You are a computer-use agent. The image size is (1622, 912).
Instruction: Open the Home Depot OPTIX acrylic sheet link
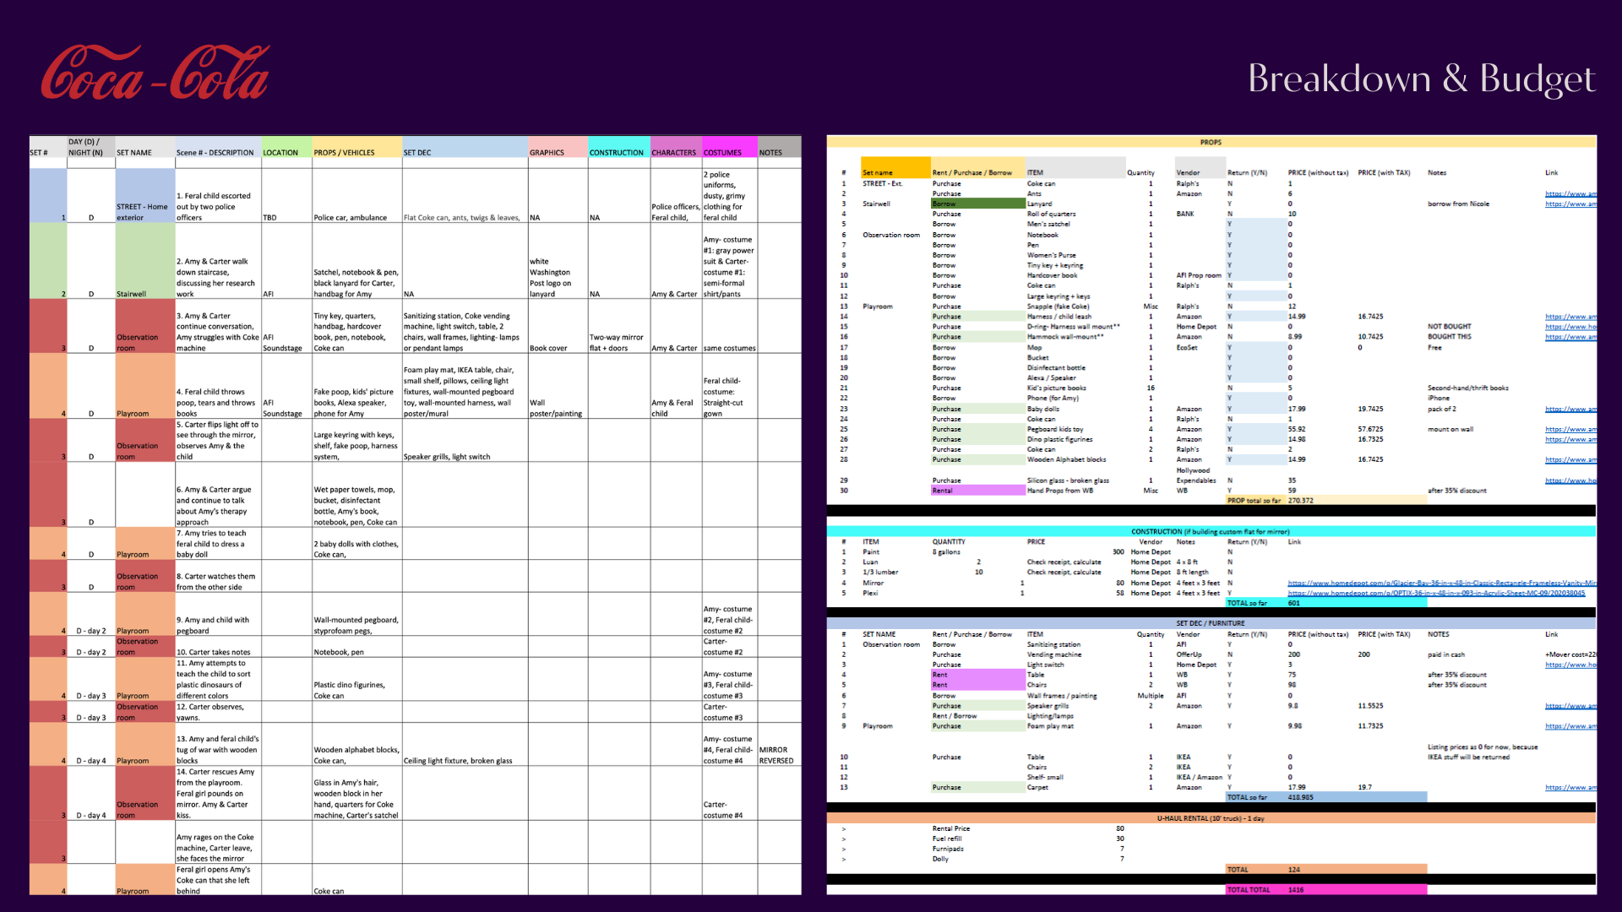coord(1436,593)
